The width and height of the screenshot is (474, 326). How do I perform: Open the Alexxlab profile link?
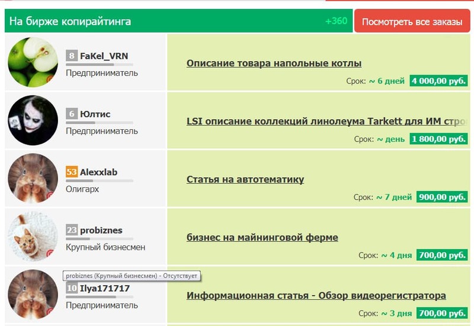[x=98, y=172]
